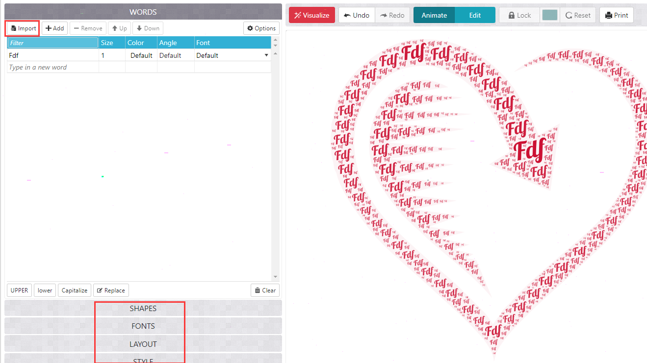Image resolution: width=647 pixels, height=363 pixels.
Task: Click the Lock button
Action: [x=519, y=15]
